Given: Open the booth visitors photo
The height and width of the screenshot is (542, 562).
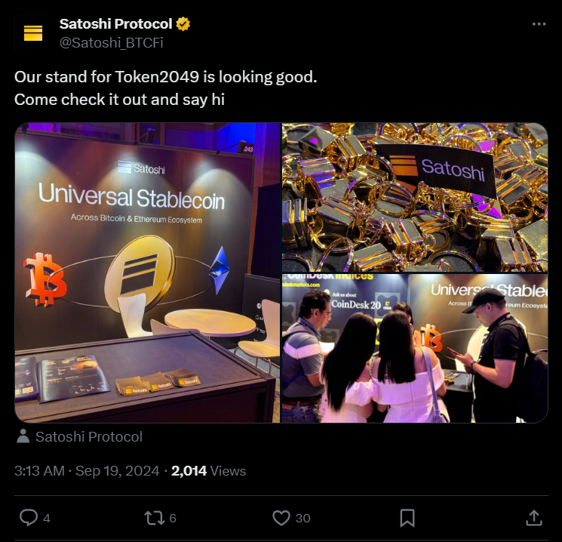Looking at the screenshot, I should pos(415,348).
